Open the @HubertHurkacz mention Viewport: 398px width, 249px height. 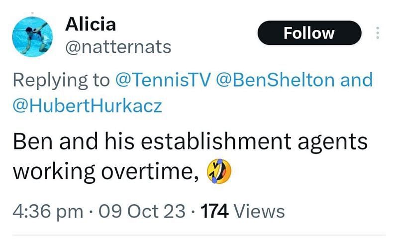(x=87, y=106)
